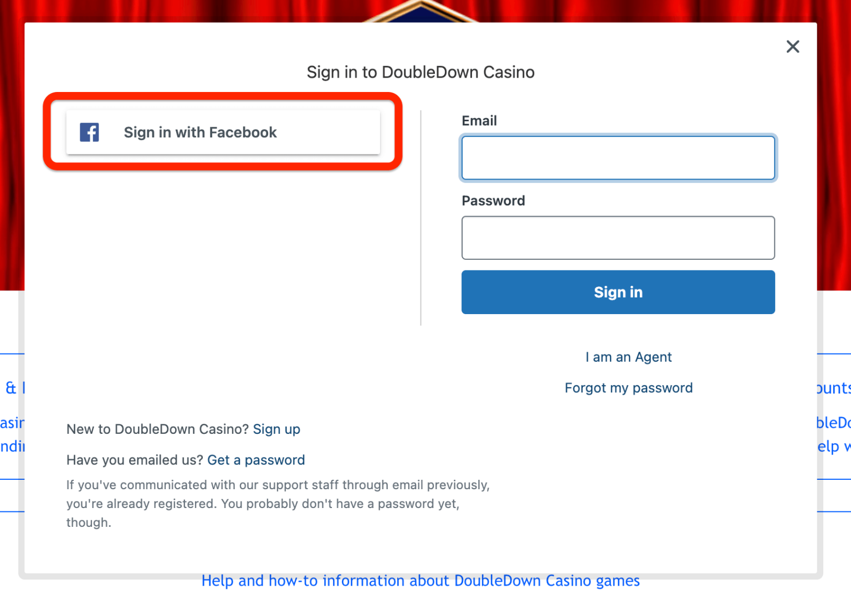Click the dialog title Sign in to DoubleDown Casino

pyautogui.click(x=421, y=72)
